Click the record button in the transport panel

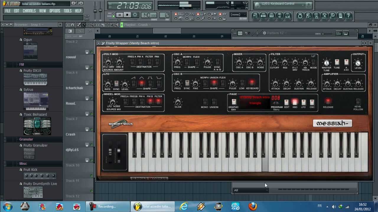135,15
